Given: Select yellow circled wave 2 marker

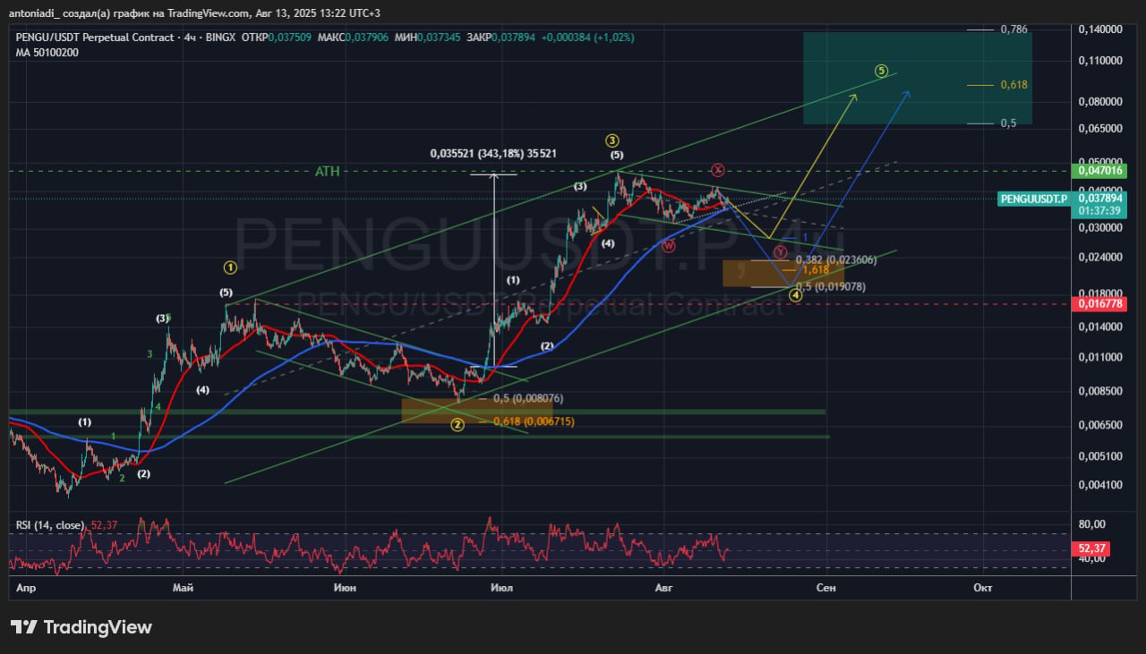Looking at the screenshot, I should pos(458,424).
